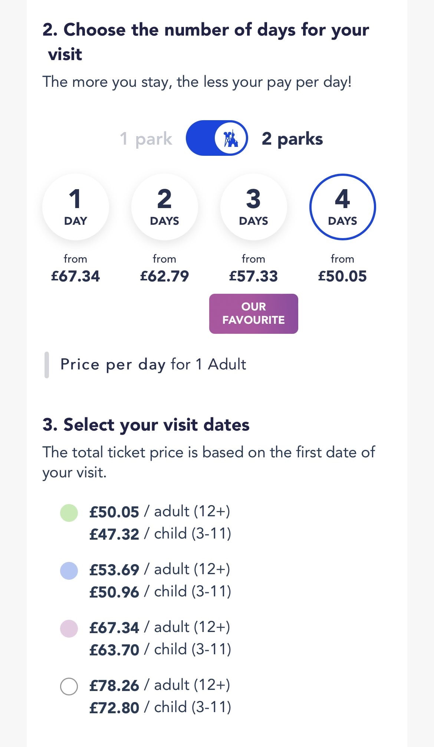Click the castle icon on the park toggle
Viewport: 434px width, 747px height.
pyautogui.click(x=231, y=138)
